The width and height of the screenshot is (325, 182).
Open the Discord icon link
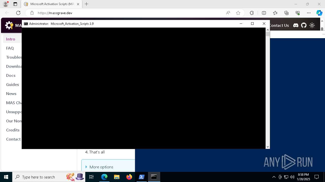pos(296,25)
